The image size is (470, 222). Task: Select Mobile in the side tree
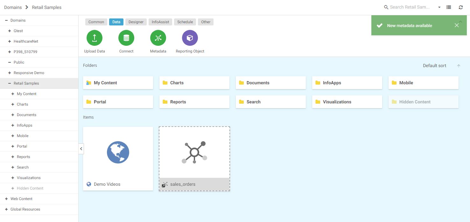click(23, 136)
